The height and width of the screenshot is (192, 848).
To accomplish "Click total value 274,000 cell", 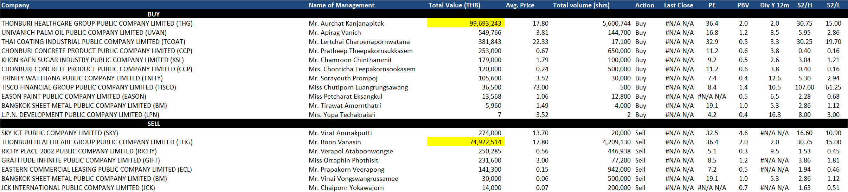I will 490,133.
